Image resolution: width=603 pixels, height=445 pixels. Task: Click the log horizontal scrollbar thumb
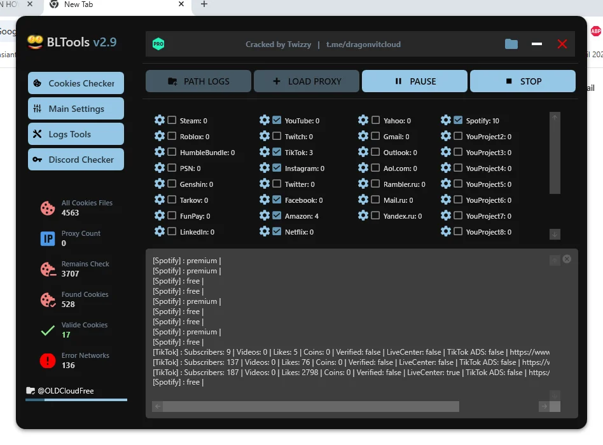(311, 406)
